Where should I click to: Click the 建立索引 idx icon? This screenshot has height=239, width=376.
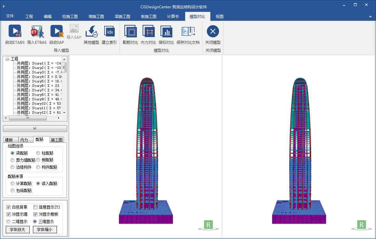[109, 31]
